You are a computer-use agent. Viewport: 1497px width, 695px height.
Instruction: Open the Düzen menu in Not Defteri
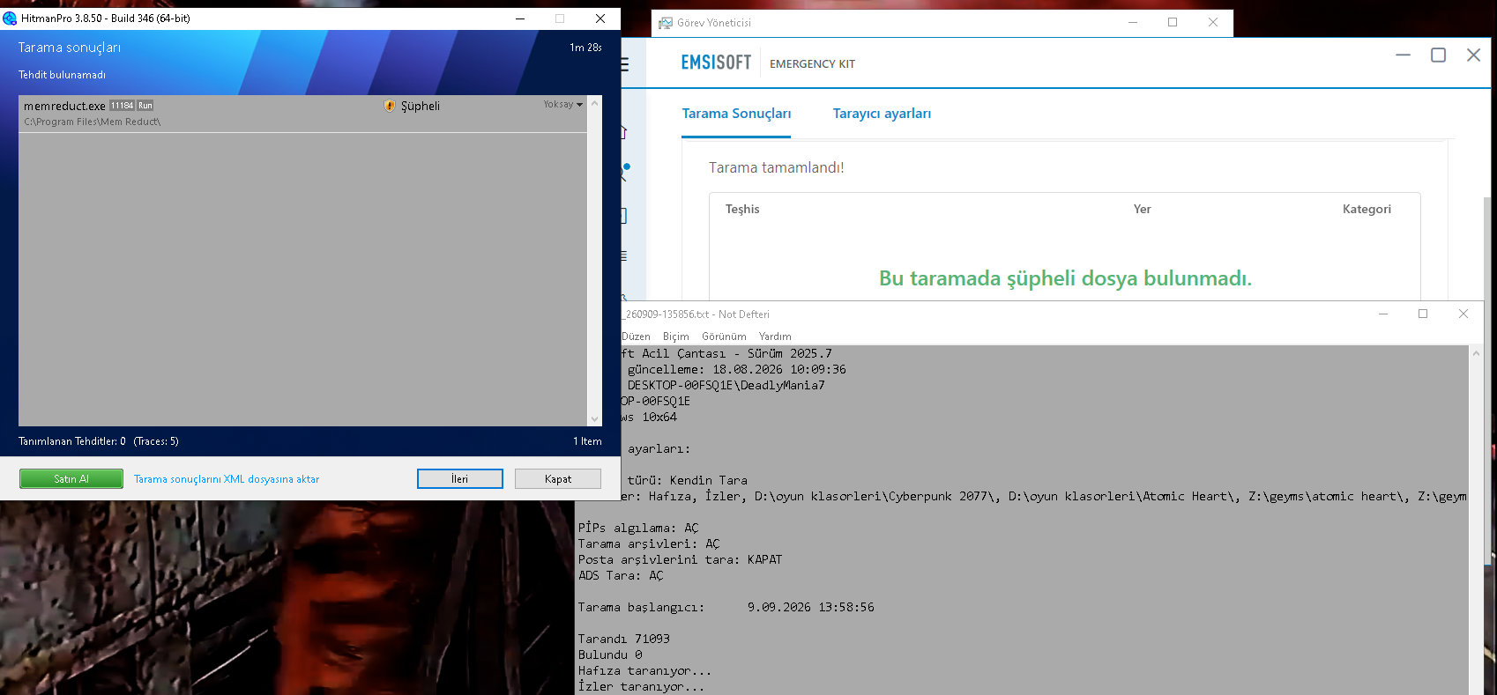[x=636, y=336]
